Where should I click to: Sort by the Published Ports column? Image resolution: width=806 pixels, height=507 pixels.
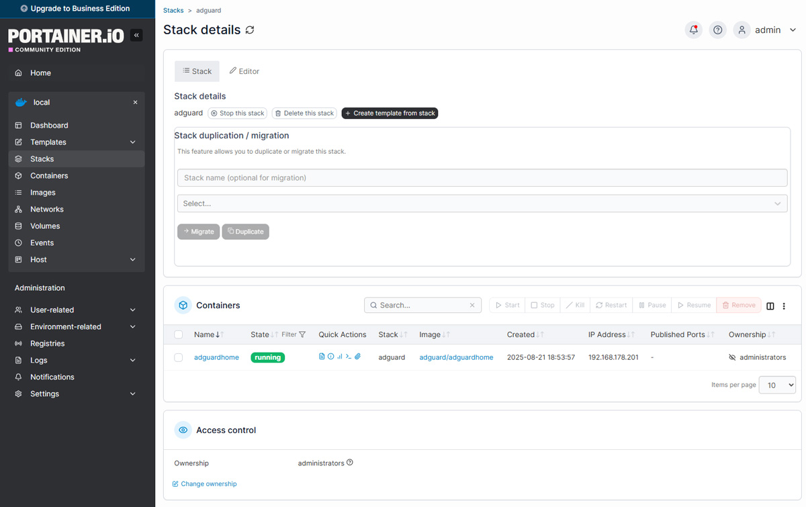point(682,334)
